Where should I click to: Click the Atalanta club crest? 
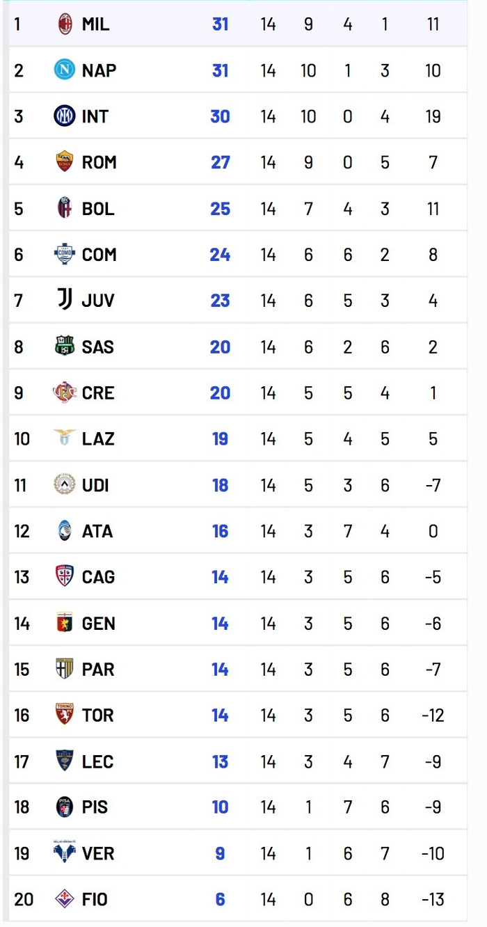click(65, 531)
